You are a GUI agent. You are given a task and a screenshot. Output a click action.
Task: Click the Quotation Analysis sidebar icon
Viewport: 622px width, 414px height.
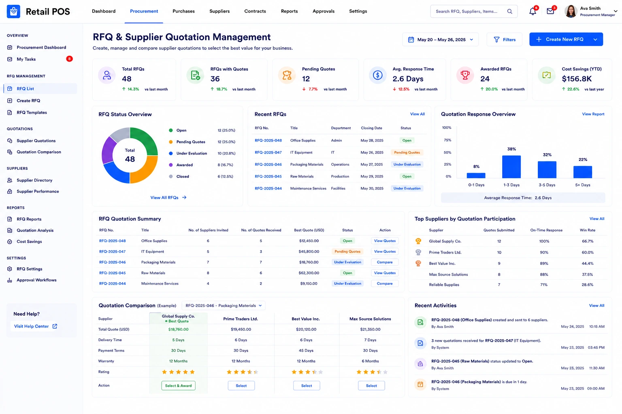(x=10, y=230)
